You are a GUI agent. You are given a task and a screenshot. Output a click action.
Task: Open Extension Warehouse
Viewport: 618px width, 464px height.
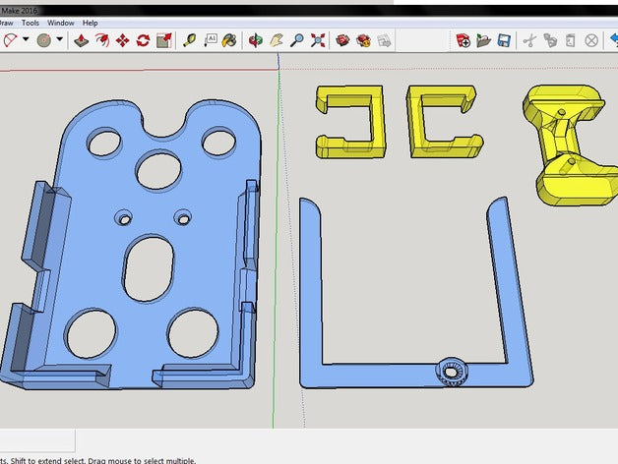coord(363,40)
